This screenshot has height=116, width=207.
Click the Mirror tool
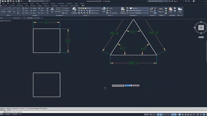[33, 11]
